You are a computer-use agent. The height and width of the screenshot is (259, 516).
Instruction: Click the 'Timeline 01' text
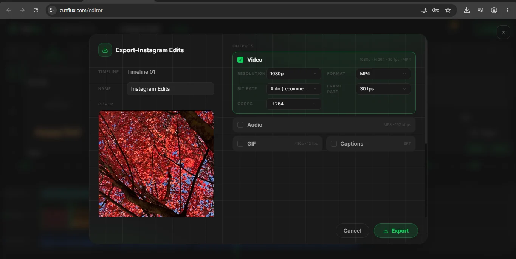(141, 72)
